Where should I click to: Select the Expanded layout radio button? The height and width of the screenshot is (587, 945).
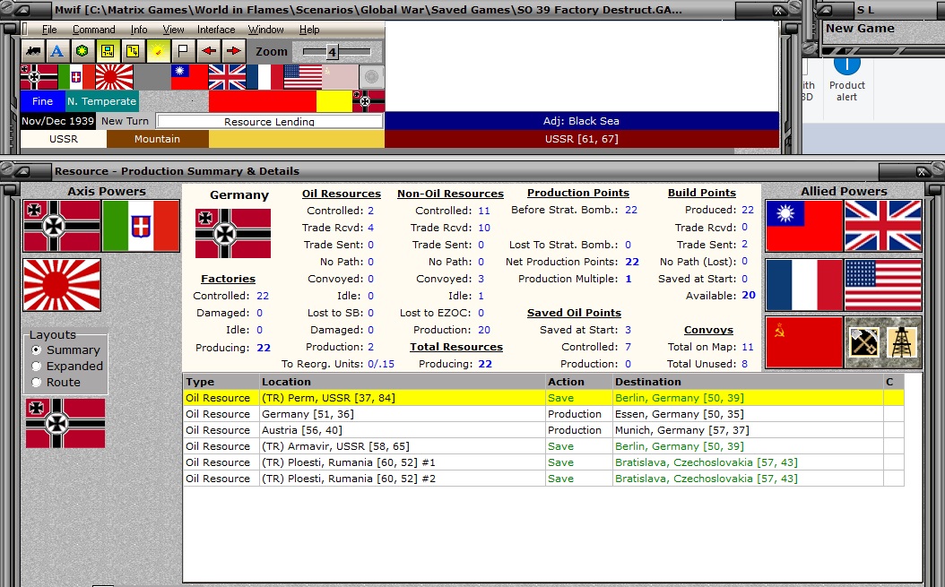pyautogui.click(x=36, y=366)
